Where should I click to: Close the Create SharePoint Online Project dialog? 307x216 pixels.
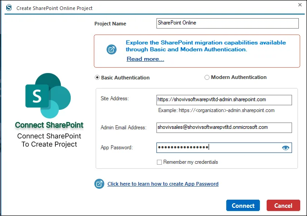[300, 5]
